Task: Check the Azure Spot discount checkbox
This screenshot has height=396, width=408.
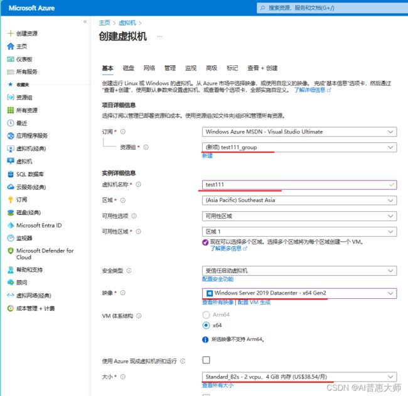Action: click(x=206, y=360)
